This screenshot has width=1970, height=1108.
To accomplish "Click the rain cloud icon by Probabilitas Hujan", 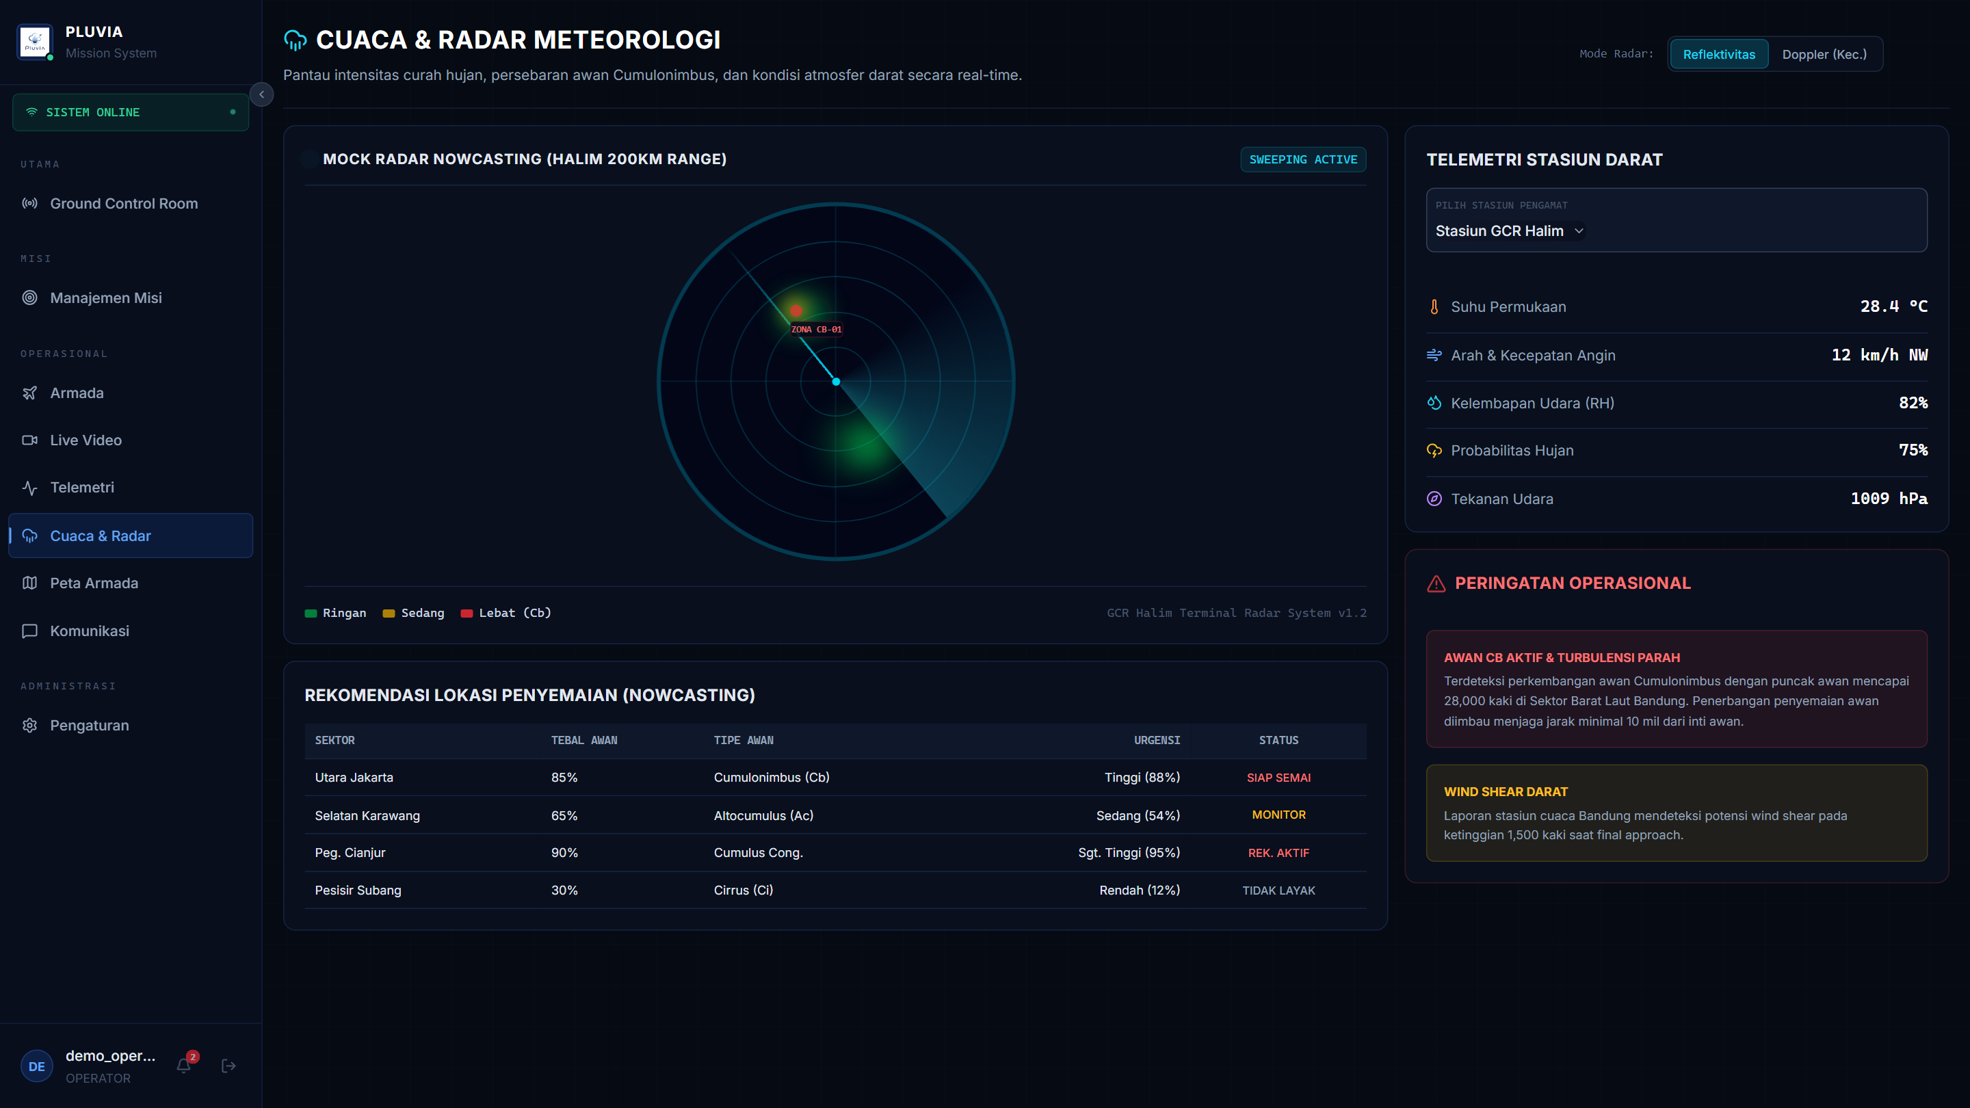I will click(x=1434, y=451).
